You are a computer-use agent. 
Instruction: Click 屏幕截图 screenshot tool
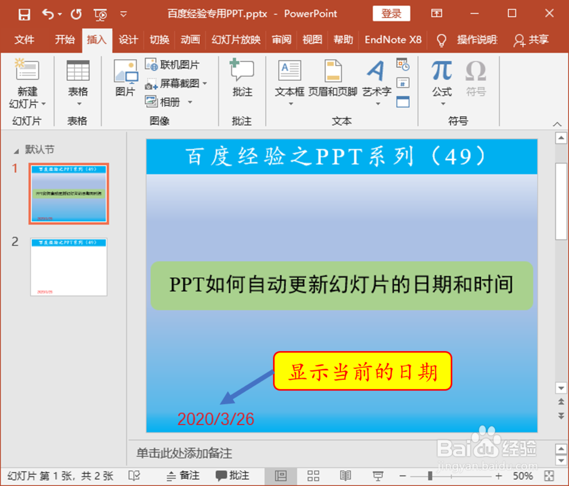click(x=172, y=84)
